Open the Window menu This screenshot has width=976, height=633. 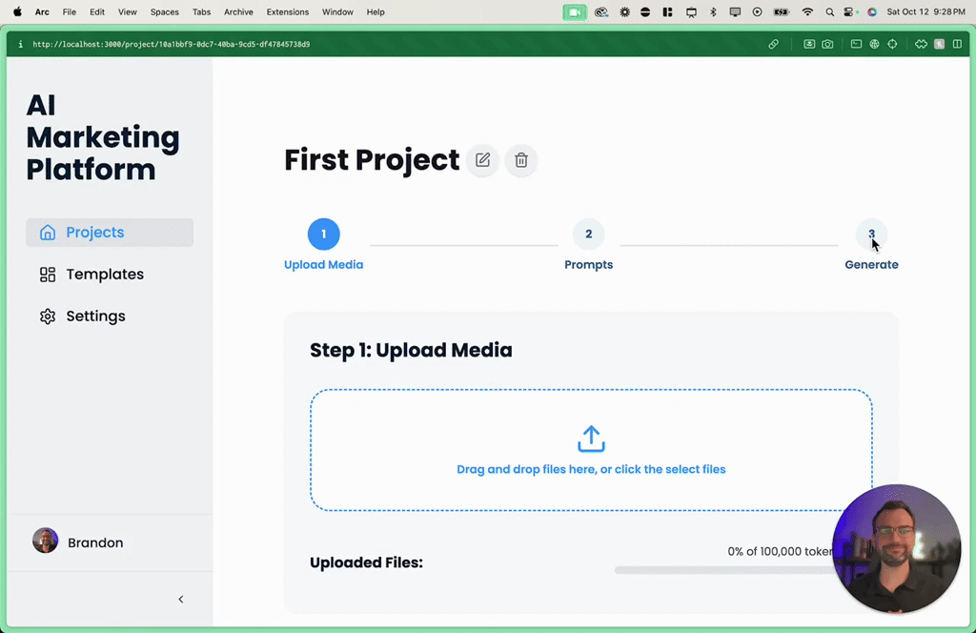coord(337,12)
